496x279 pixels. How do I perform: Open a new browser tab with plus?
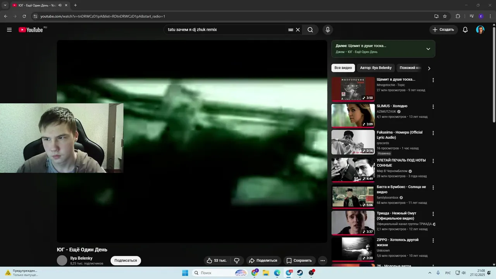75,5
